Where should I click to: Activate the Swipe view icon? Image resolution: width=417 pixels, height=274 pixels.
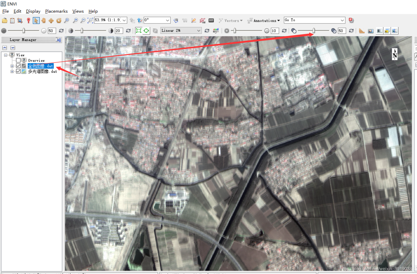pyautogui.click(x=395, y=31)
